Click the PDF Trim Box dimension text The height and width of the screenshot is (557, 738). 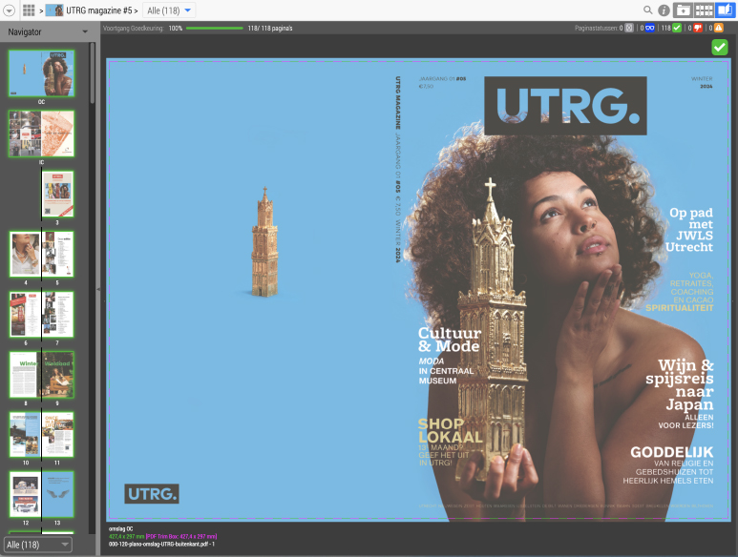pyautogui.click(x=181, y=536)
